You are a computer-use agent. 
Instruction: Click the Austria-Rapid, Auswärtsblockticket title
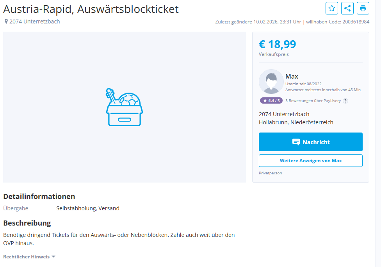point(91,9)
